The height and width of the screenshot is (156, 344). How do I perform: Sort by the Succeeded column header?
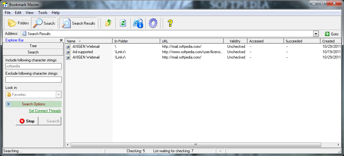coord(302,41)
